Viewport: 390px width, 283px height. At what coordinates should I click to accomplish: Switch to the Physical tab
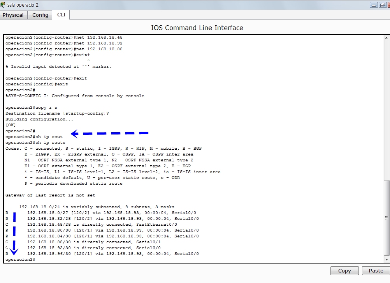(x=13, y=15)
